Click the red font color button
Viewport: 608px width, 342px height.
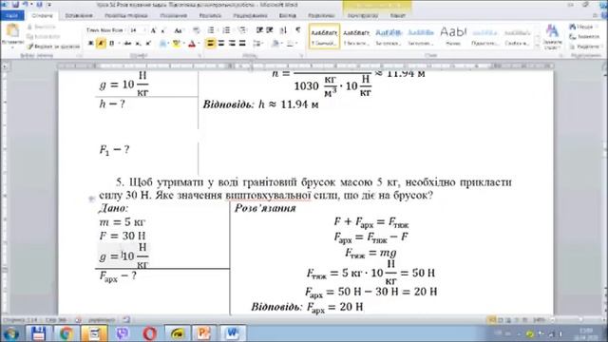click(192, 44)
